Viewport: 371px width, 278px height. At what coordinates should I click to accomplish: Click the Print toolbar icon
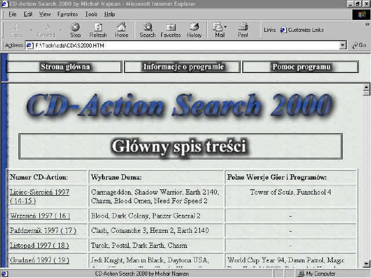pos(243,30)
